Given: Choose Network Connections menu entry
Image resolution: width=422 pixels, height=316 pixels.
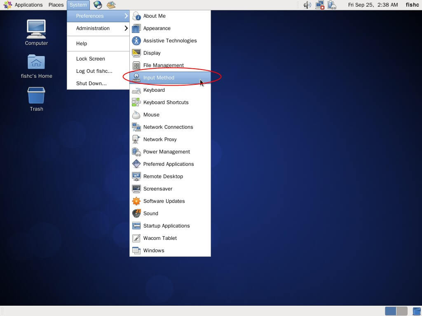Looking at the screenshot, I should 168,127.
